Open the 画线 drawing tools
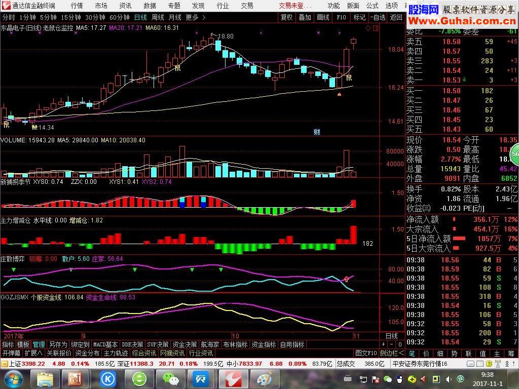Image resolution: width=519 pixels, height=389 pixels. [x=323, y=17]
